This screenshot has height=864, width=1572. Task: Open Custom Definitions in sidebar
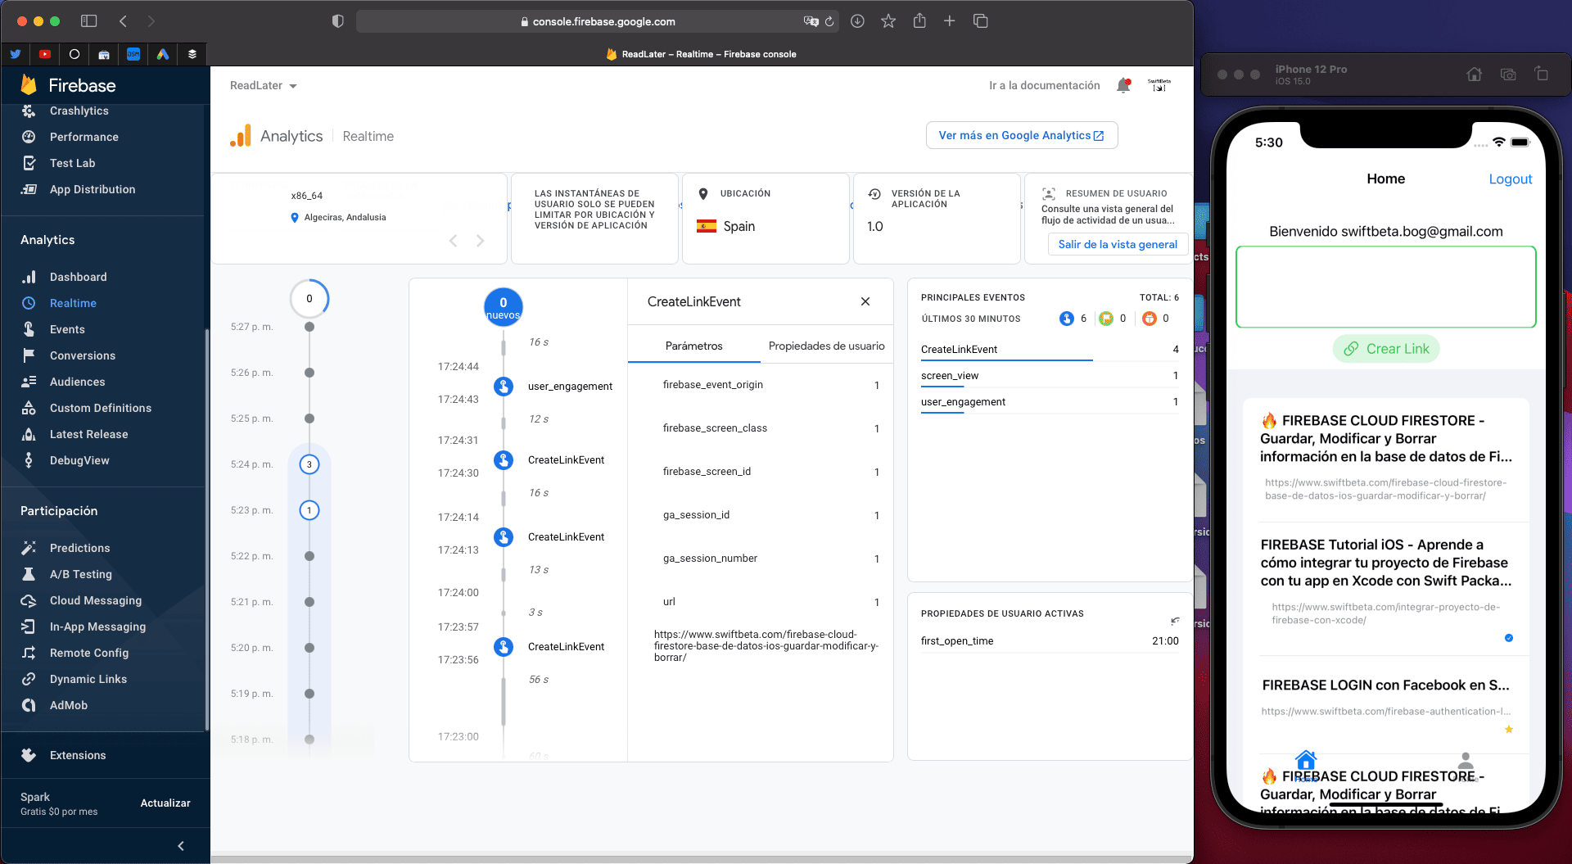(x=101, y=408)
